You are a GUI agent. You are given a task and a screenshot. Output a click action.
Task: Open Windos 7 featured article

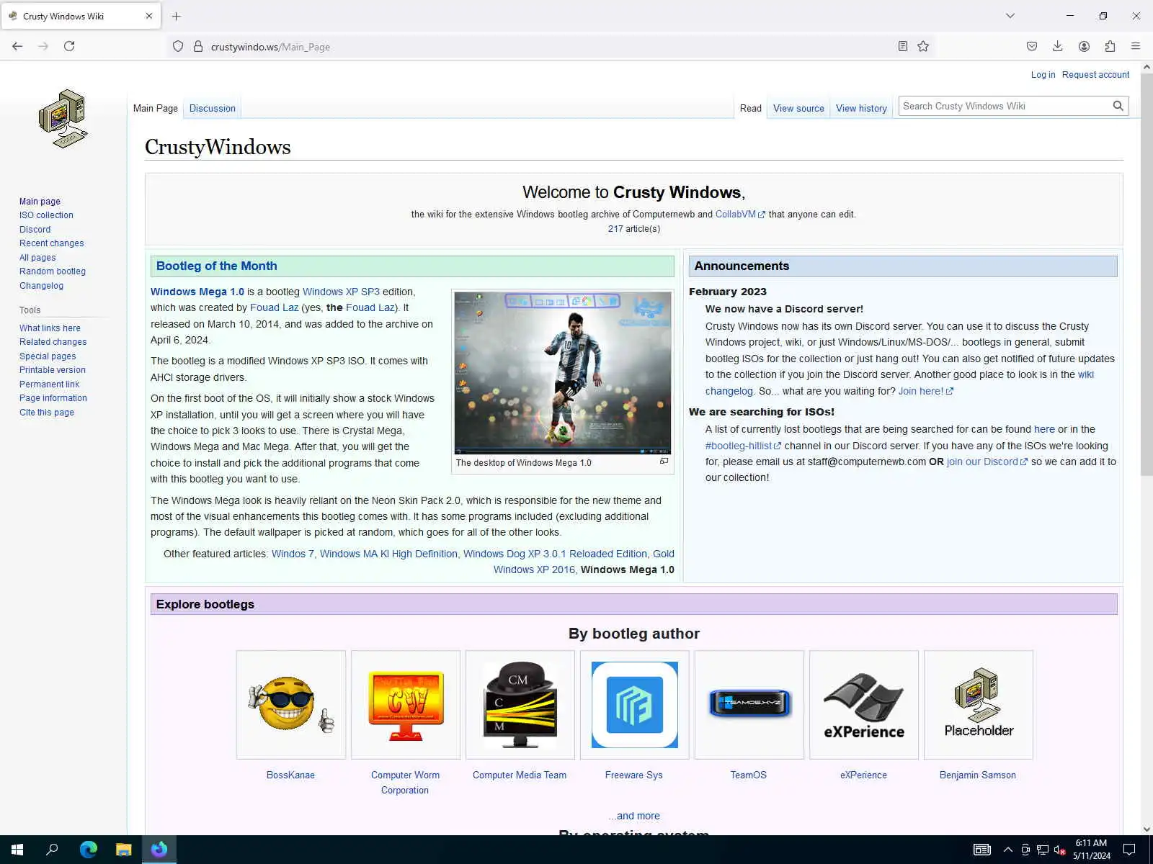coord(293,554)
